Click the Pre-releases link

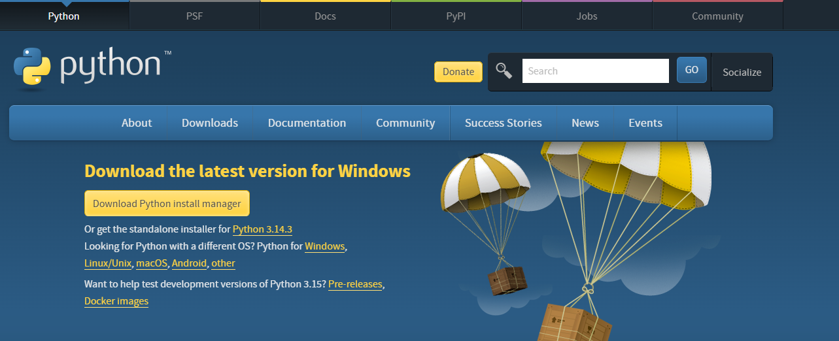(x=355, y=285)
